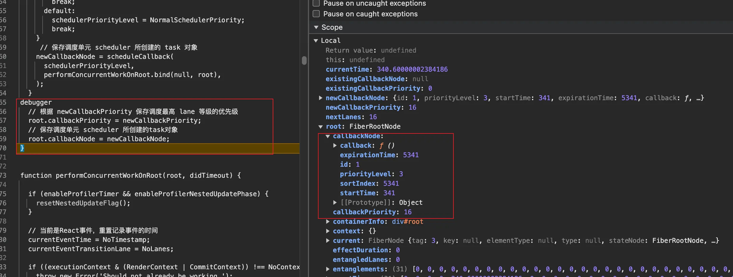Expand containerInfo div#root arrow
The height and width of the screenshot is (277, 733).
pos(328,221)
